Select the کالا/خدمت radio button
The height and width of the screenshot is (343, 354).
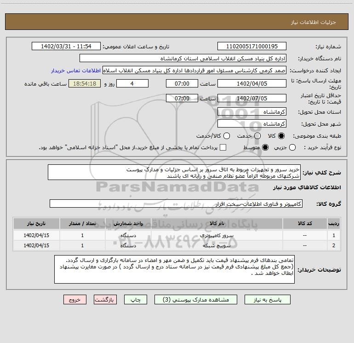point(227,136)
